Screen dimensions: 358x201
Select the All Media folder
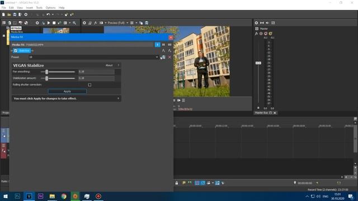pos(16,28)
